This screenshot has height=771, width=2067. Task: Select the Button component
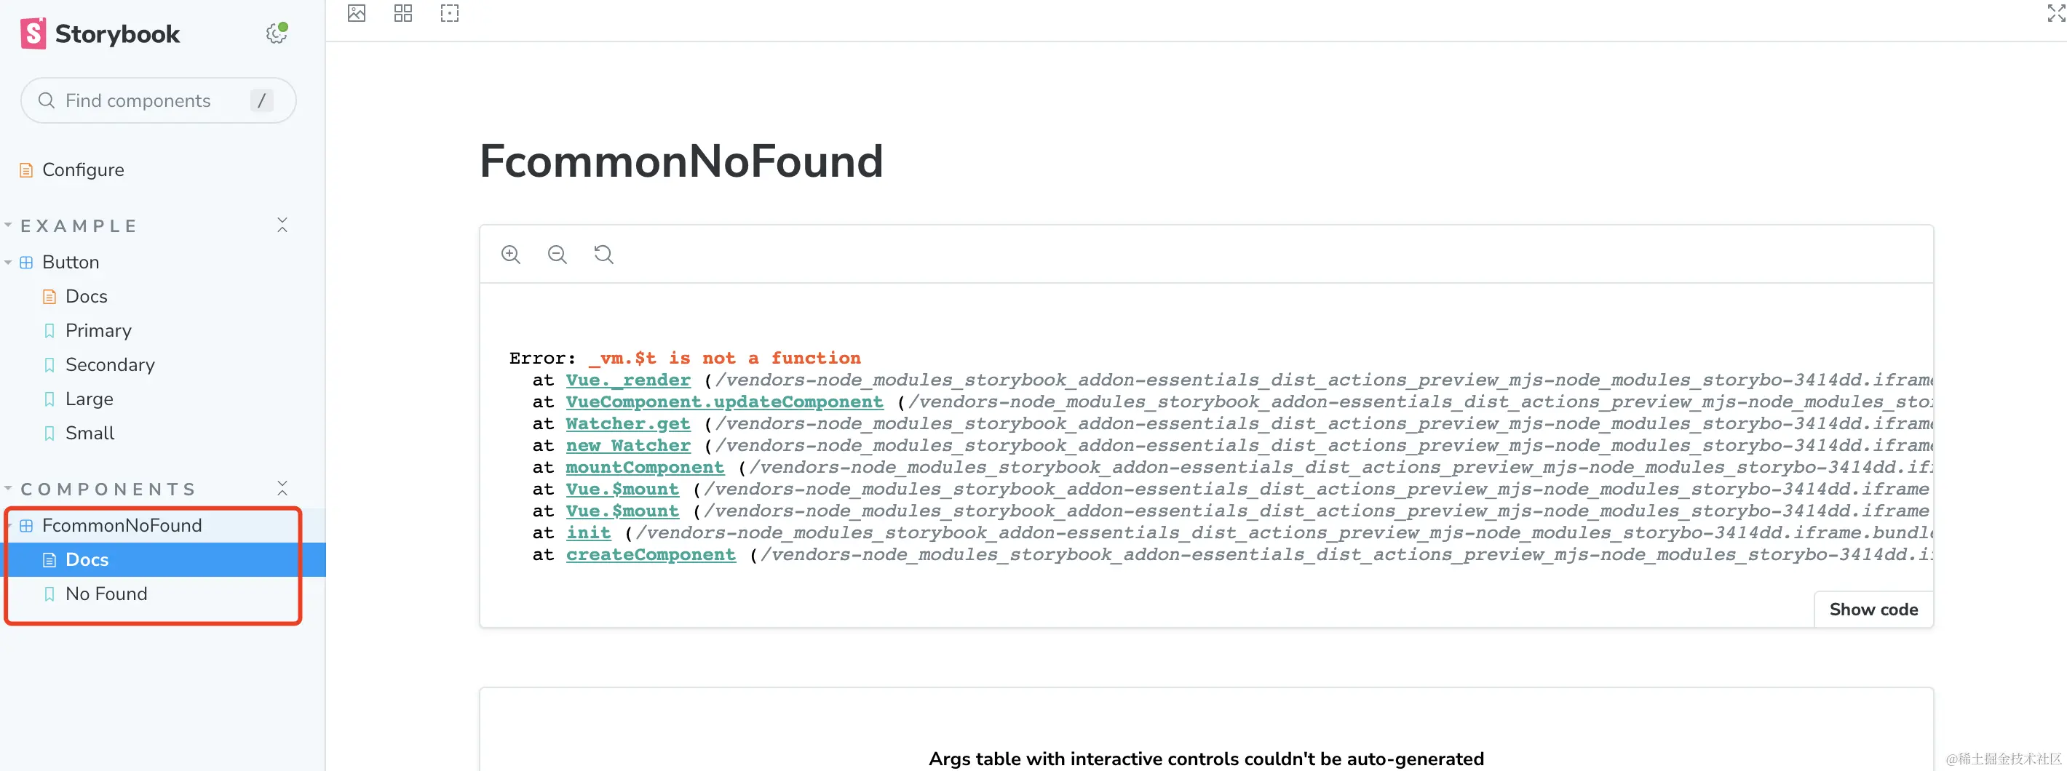tap(71, 263)
